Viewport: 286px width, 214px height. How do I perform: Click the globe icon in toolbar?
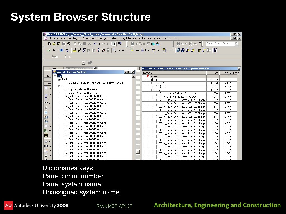[x=153, y=44]
